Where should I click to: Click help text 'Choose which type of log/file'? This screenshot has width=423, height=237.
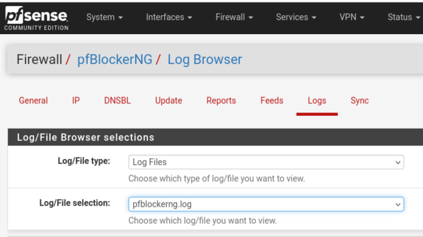[x=217, y=178]
